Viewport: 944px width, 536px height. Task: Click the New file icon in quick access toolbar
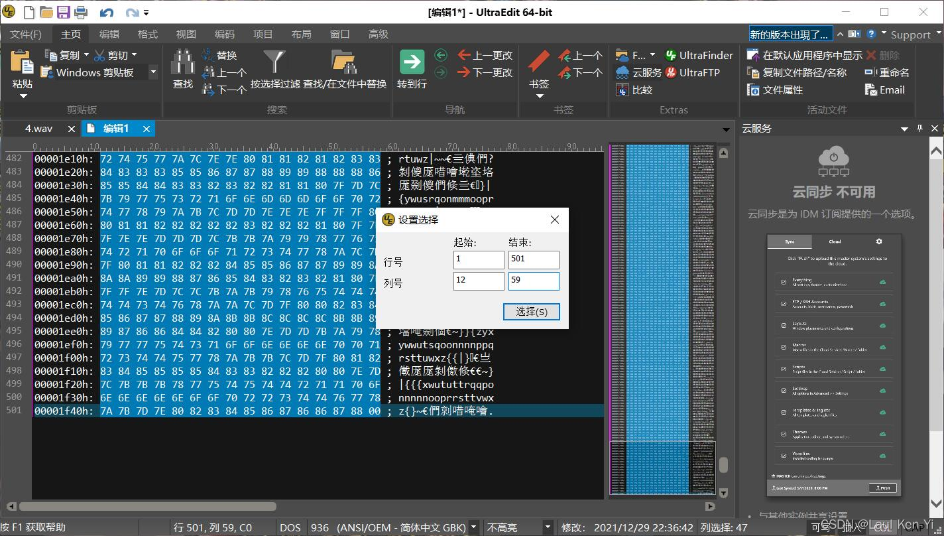coord(30,12)
